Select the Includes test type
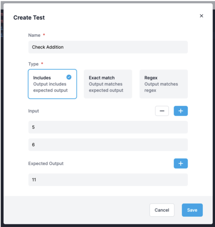This screenshot has width=215, height=227. click(52, 84)
